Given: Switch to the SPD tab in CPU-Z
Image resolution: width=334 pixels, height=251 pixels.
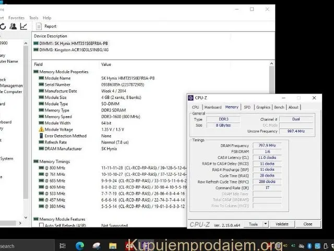Looking at the screenshot, I should coord(247,107).
